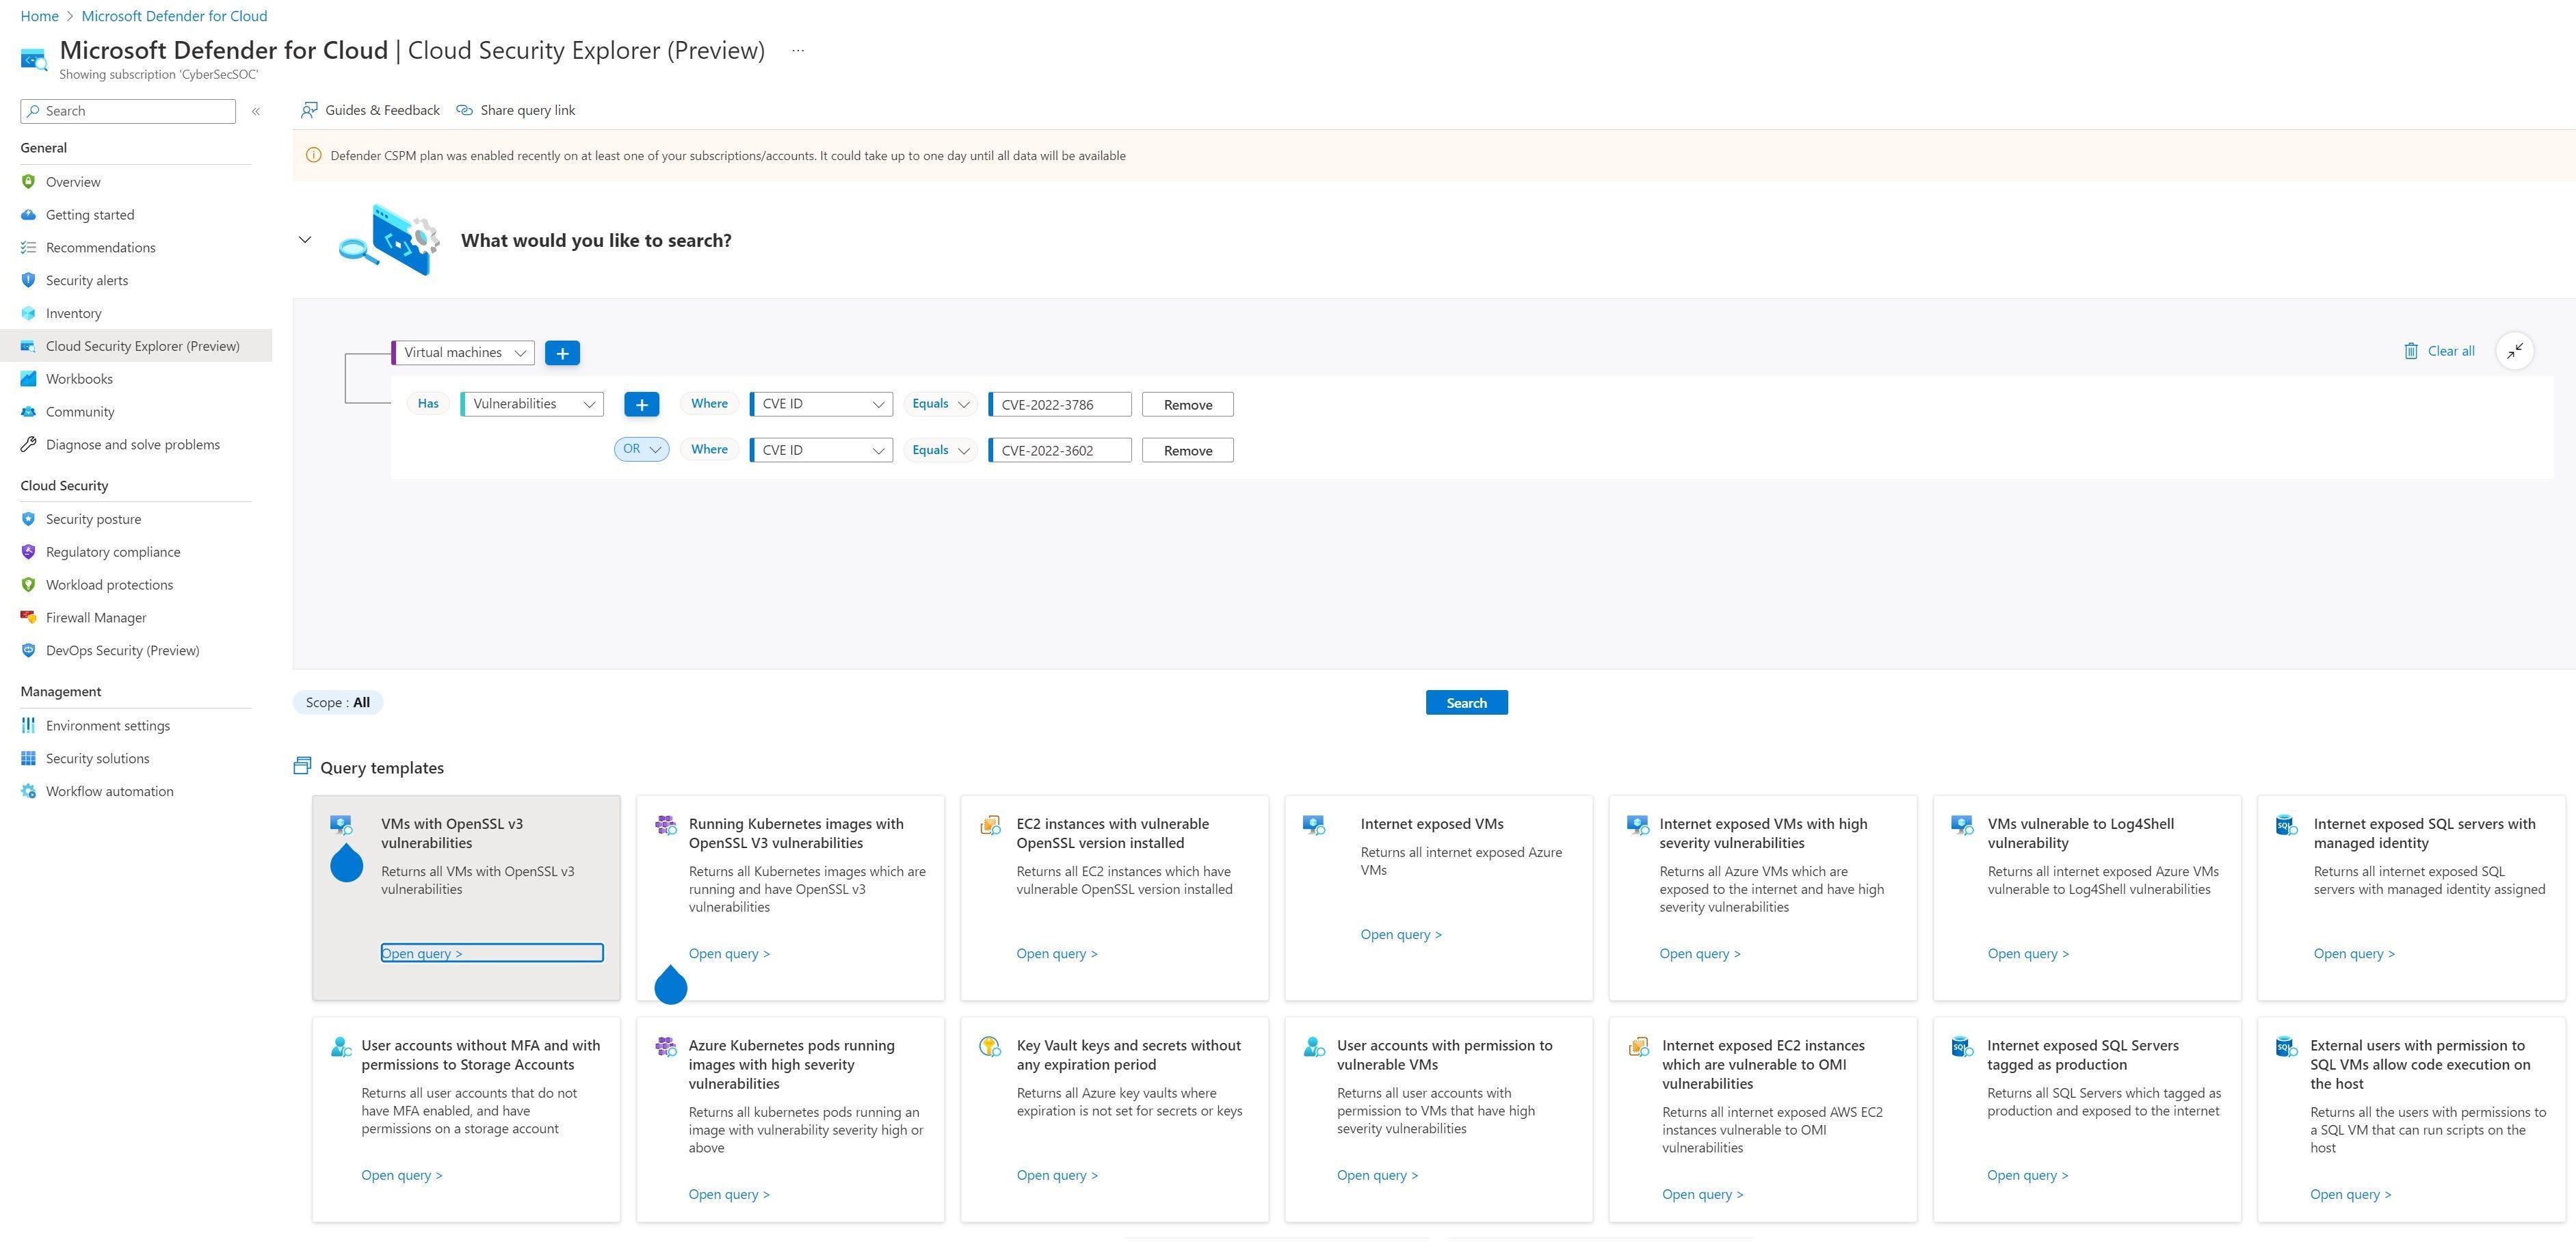The image size is (2576, 1242).
Task: Click the plus button next to Virtual machines
Action: click(562, 353)
